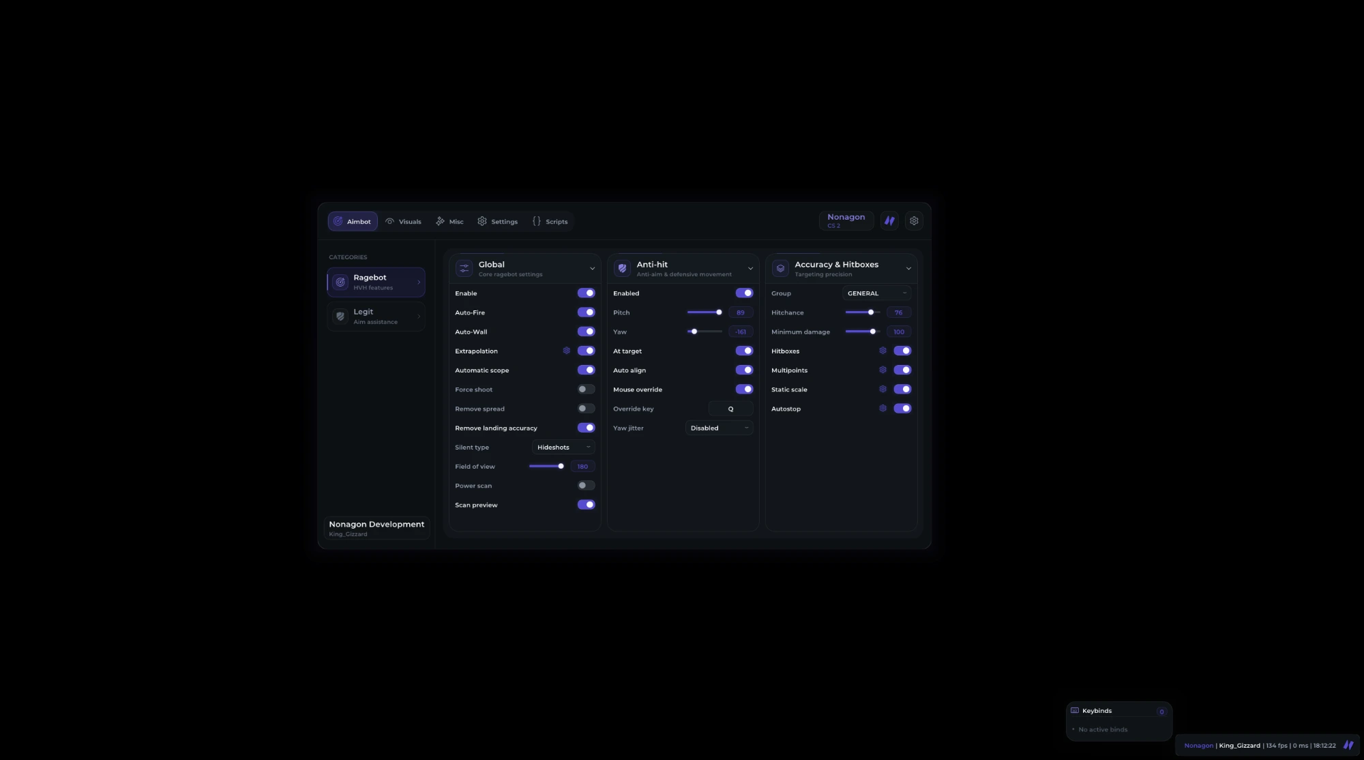
Task: Click the Nonagon CS 2 profile button
Action: tap(846, 220)
